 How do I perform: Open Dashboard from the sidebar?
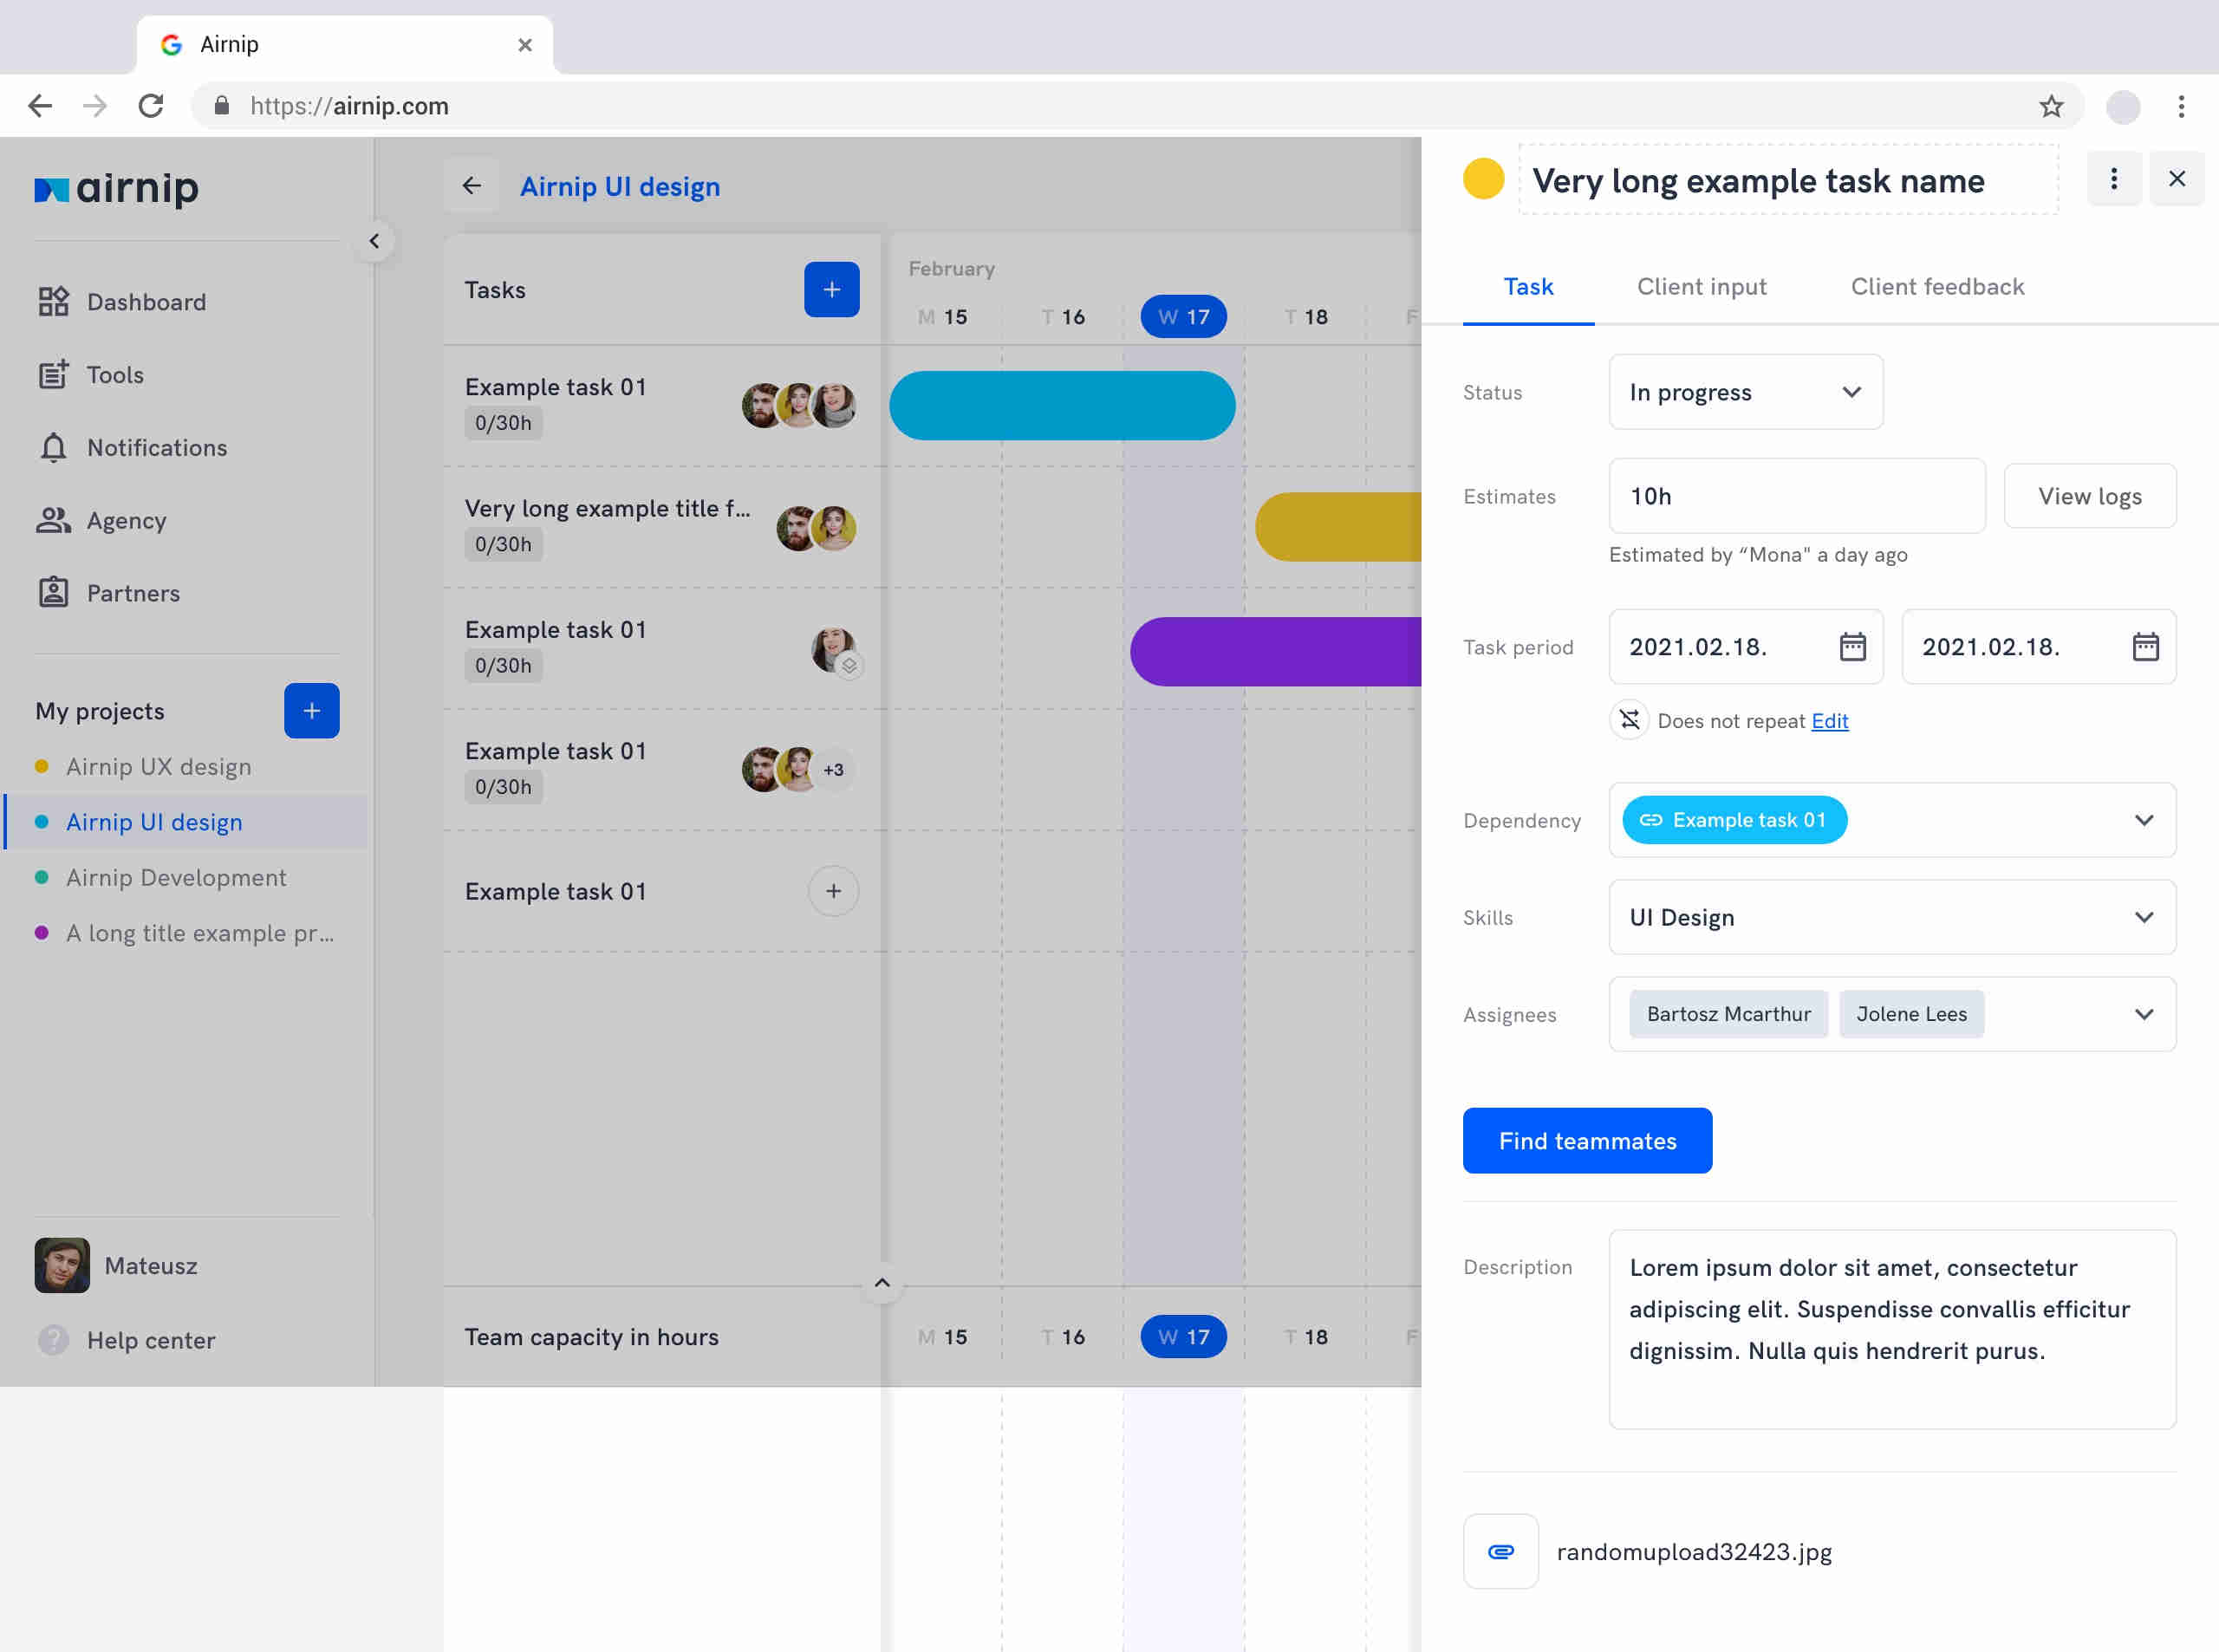(122, 302)
